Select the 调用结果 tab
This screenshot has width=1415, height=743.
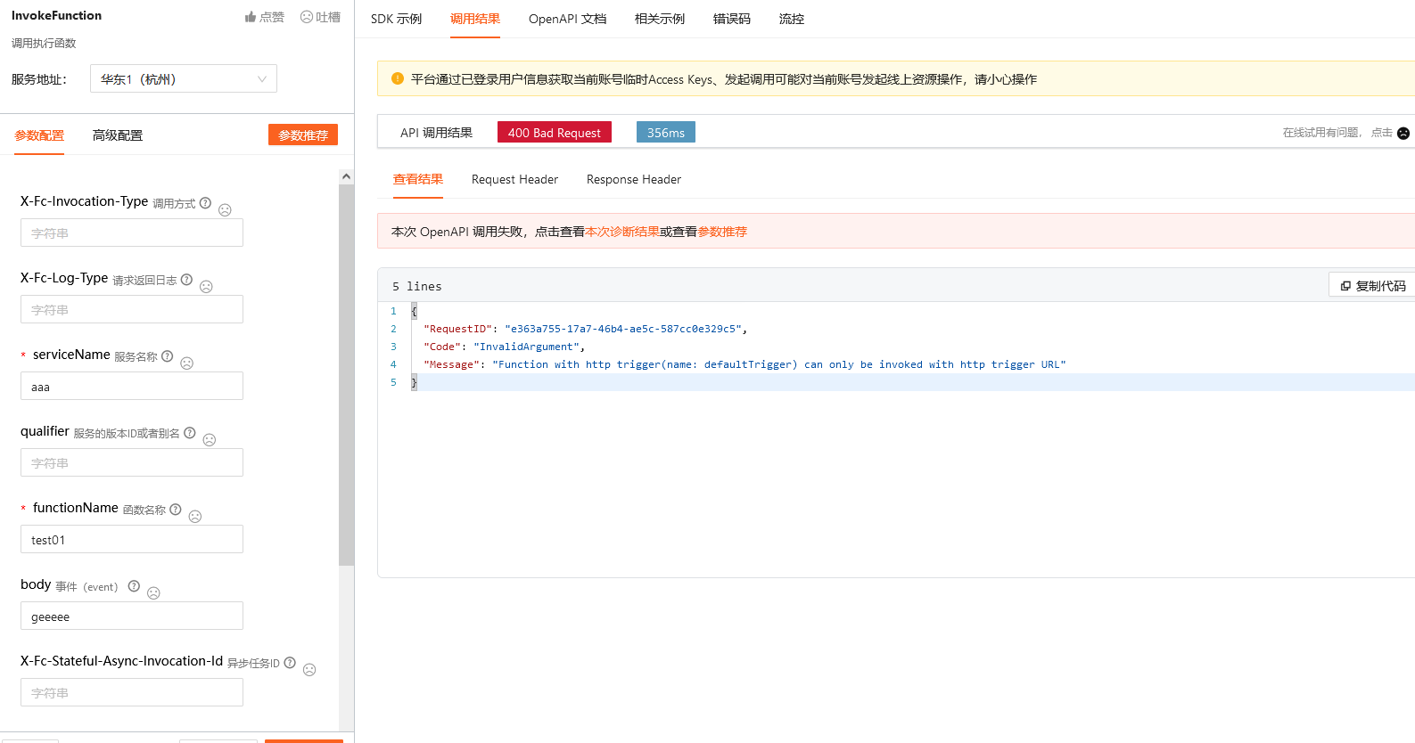coord(475,19)
